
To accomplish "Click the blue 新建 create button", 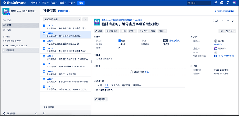I will coord(81,3).
